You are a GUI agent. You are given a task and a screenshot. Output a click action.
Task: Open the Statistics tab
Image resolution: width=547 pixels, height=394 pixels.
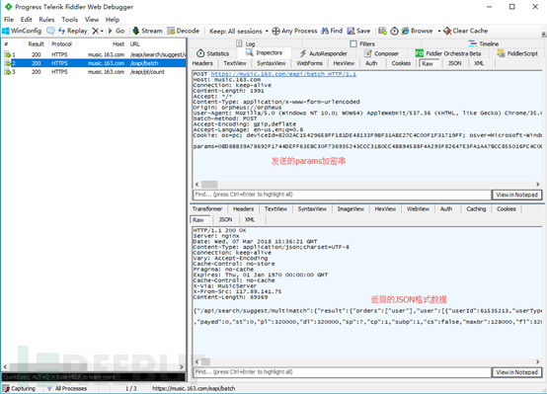(x=213, y=53)
